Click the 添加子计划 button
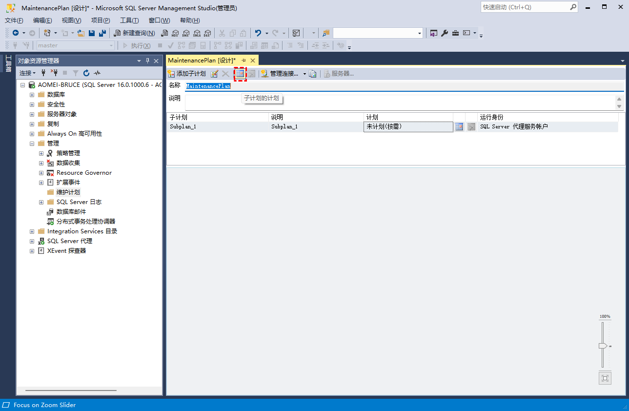This screenshot has width=629, height=411. 187,74
